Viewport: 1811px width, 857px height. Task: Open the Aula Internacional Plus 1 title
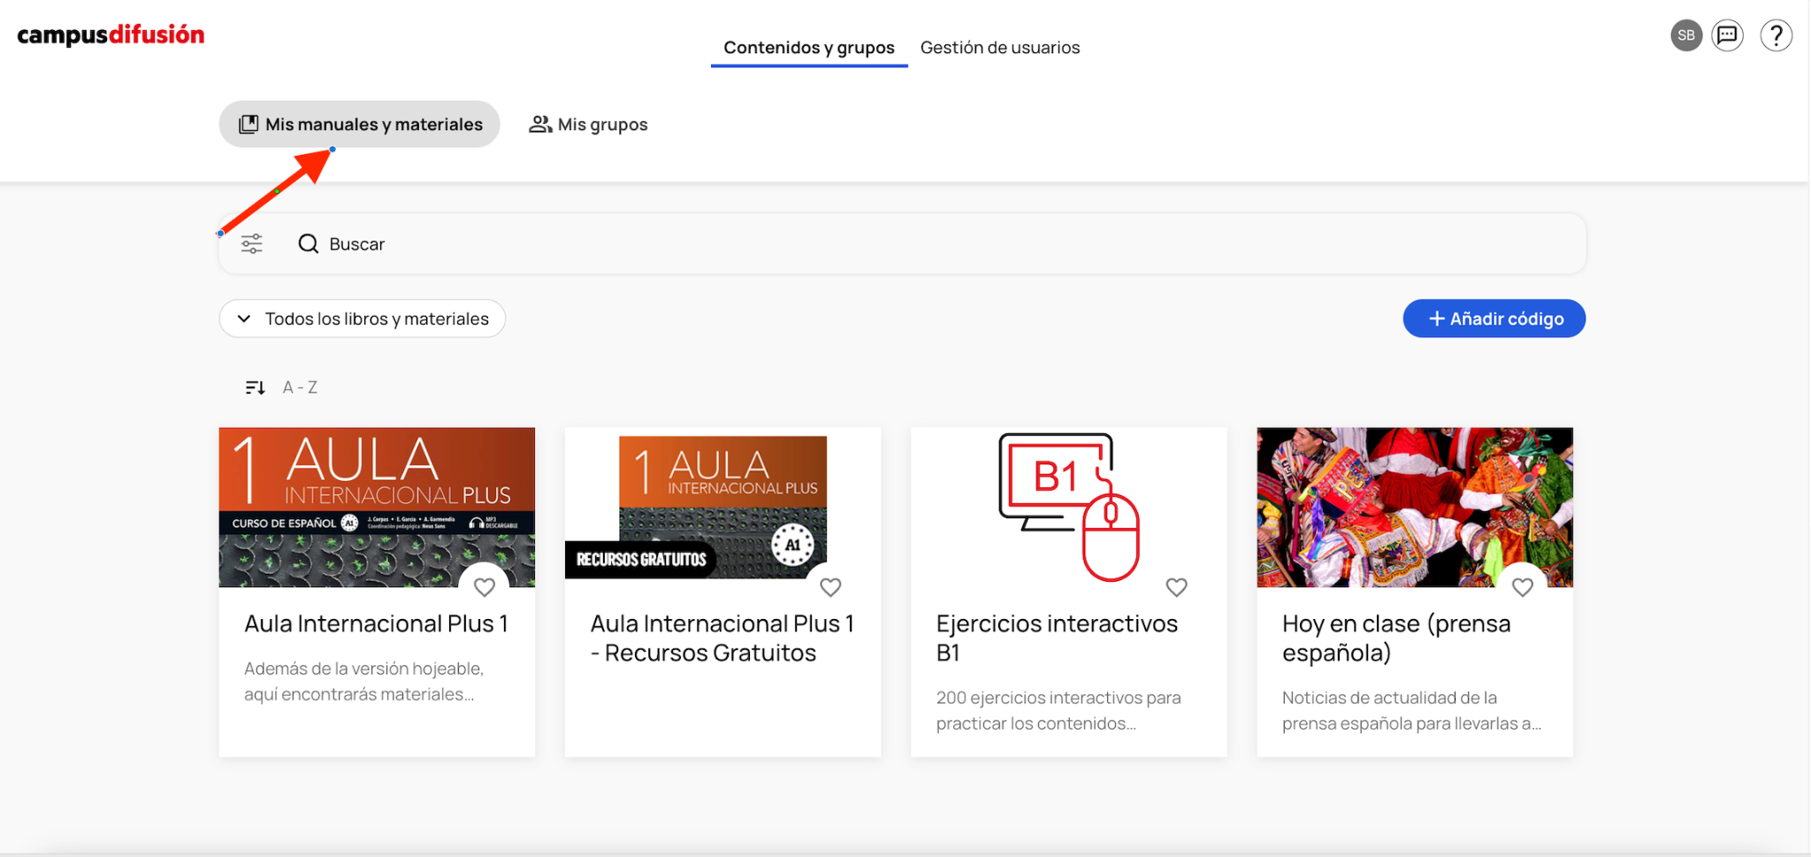(x=377, y=624)
